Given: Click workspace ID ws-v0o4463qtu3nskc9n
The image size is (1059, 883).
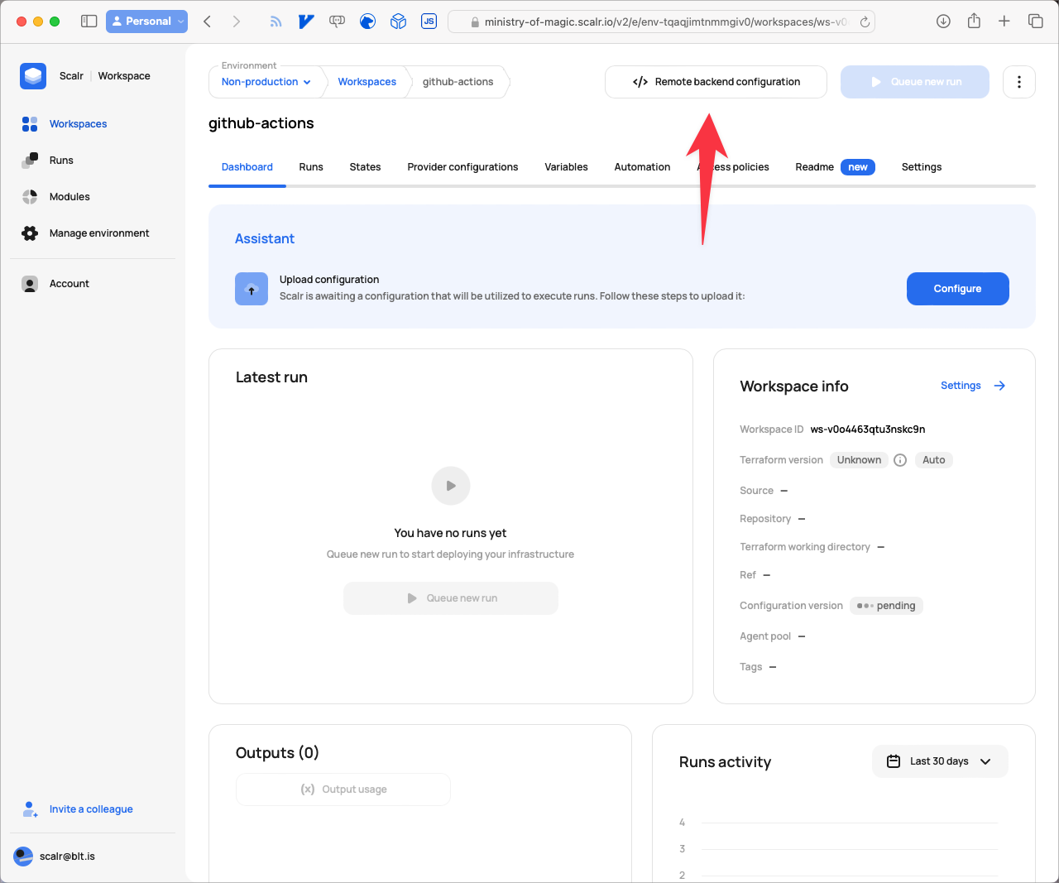Looking at the screenshot, I should 868,430.
